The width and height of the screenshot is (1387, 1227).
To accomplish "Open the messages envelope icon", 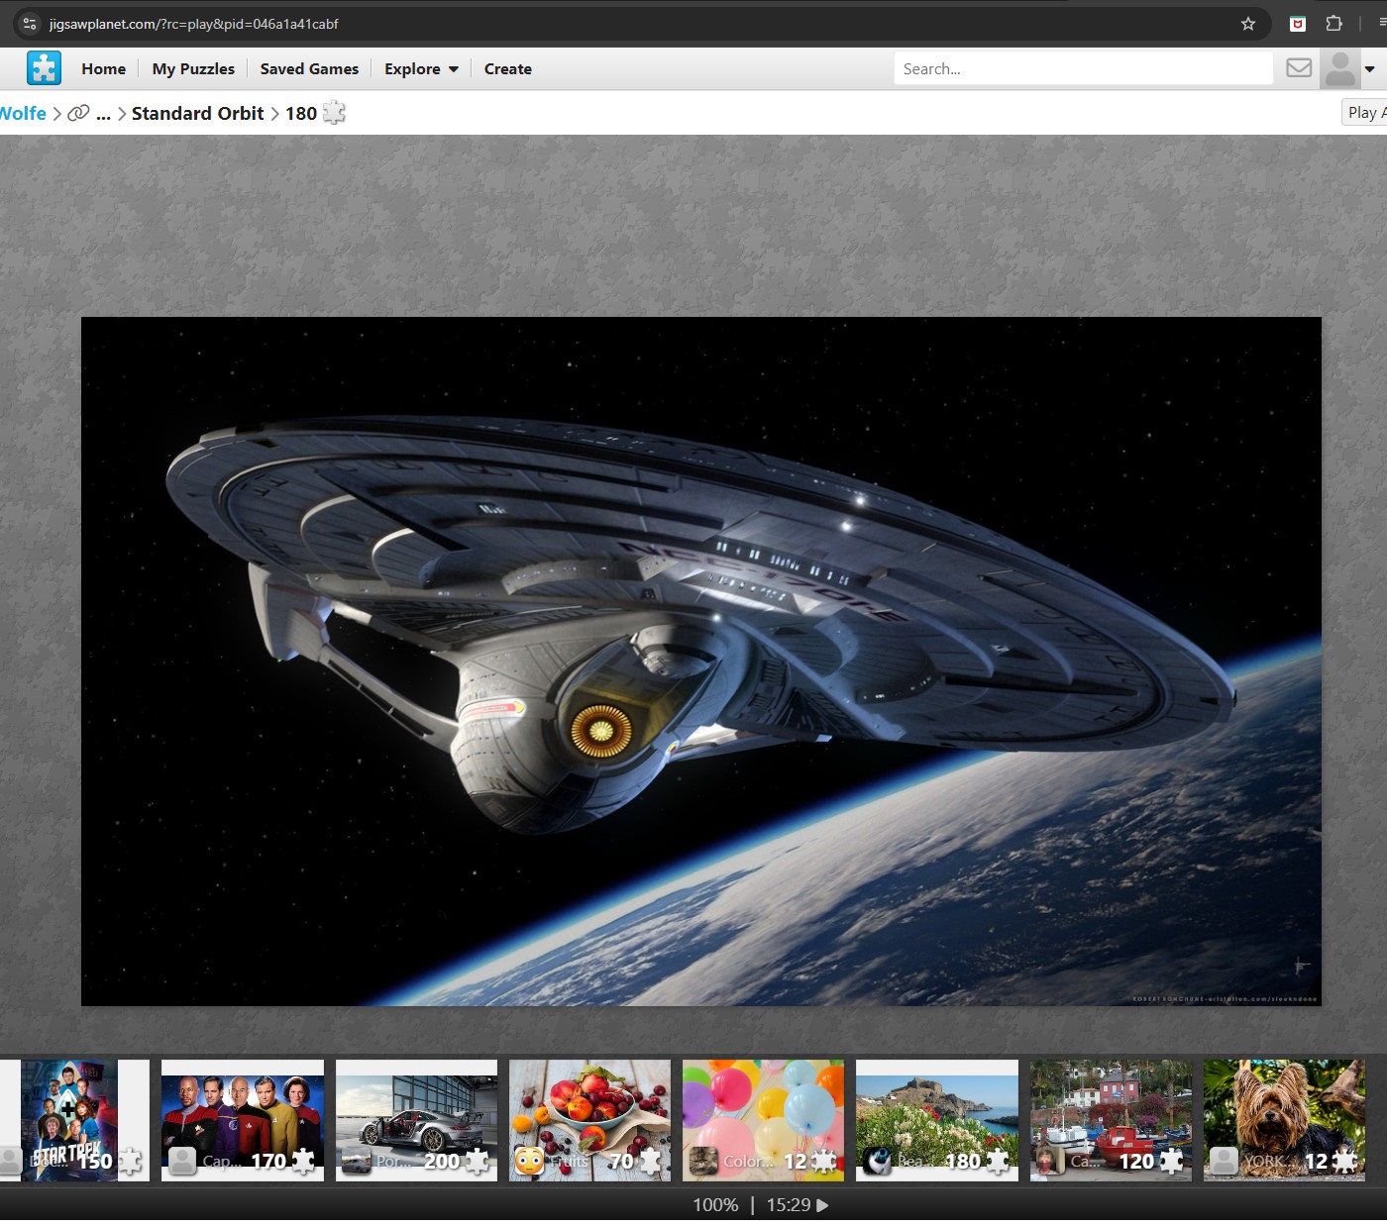I will coord(1299,68).
